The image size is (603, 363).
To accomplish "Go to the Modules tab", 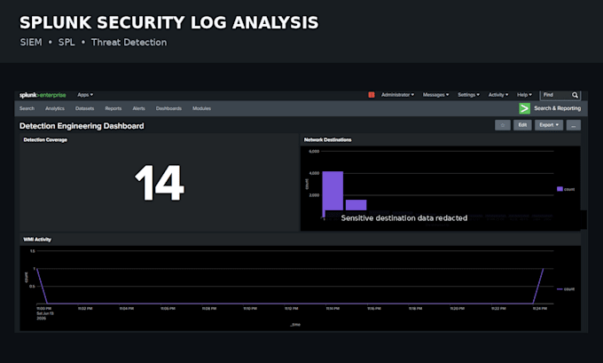I will pyautogui.click(x=201, y=108).
